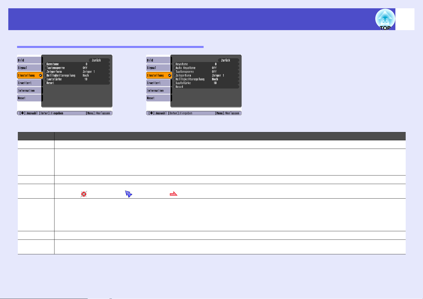Select Reset sidebar tab in left menu
Screen dimensions: 423x299
[29, 98]
